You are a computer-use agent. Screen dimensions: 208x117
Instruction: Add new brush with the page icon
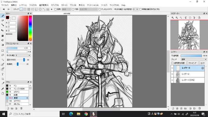click(8, 108)
